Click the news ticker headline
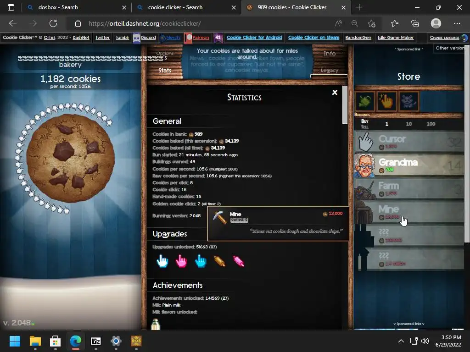 click(247, 54)
